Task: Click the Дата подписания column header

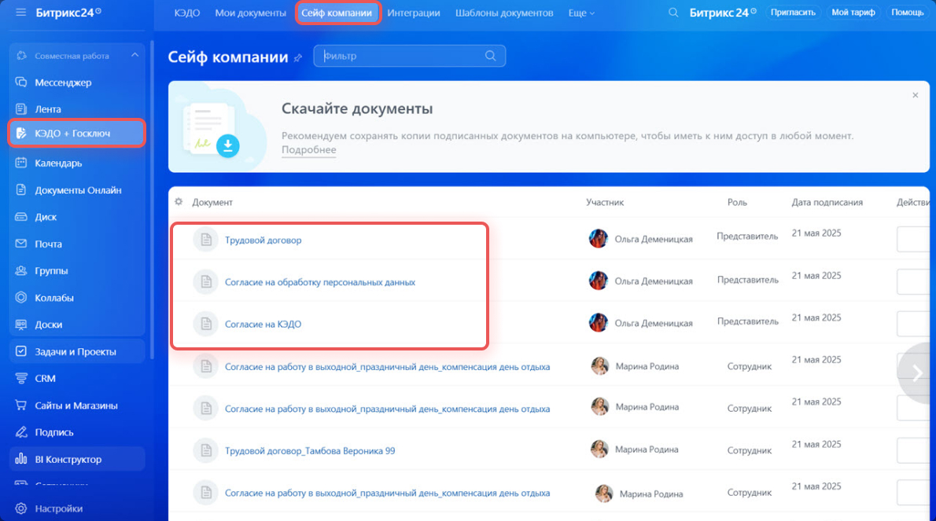Action: [x=827, y=202]
